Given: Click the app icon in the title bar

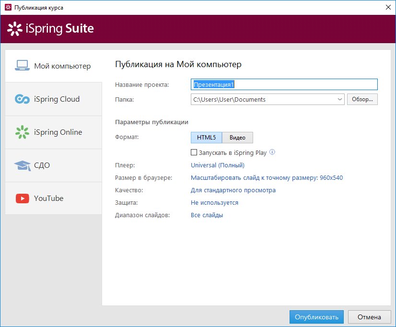Looking at the screenshot, I should click(8, 7).
